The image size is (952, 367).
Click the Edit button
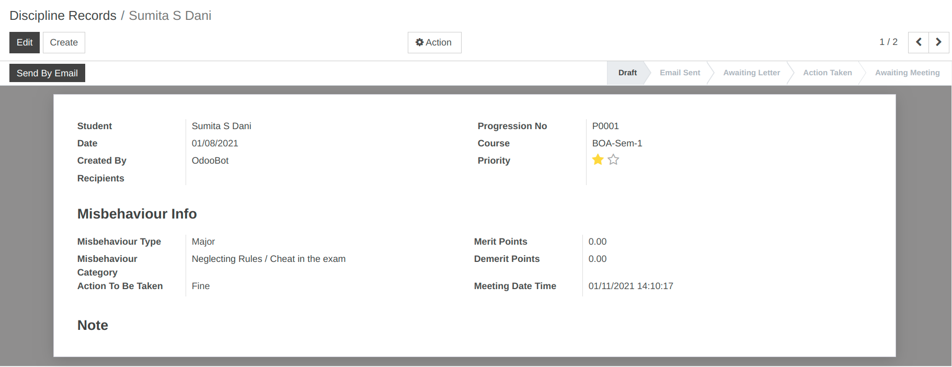[25, 42]
